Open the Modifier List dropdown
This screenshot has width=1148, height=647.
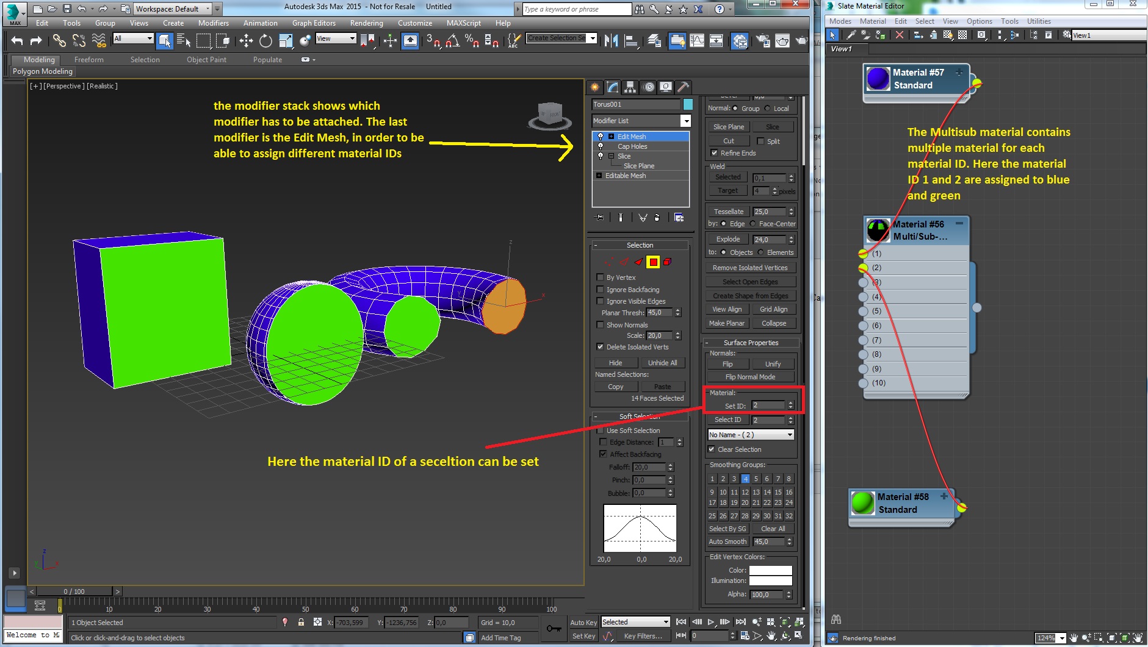pyautogui.click(x=686, y=121)
